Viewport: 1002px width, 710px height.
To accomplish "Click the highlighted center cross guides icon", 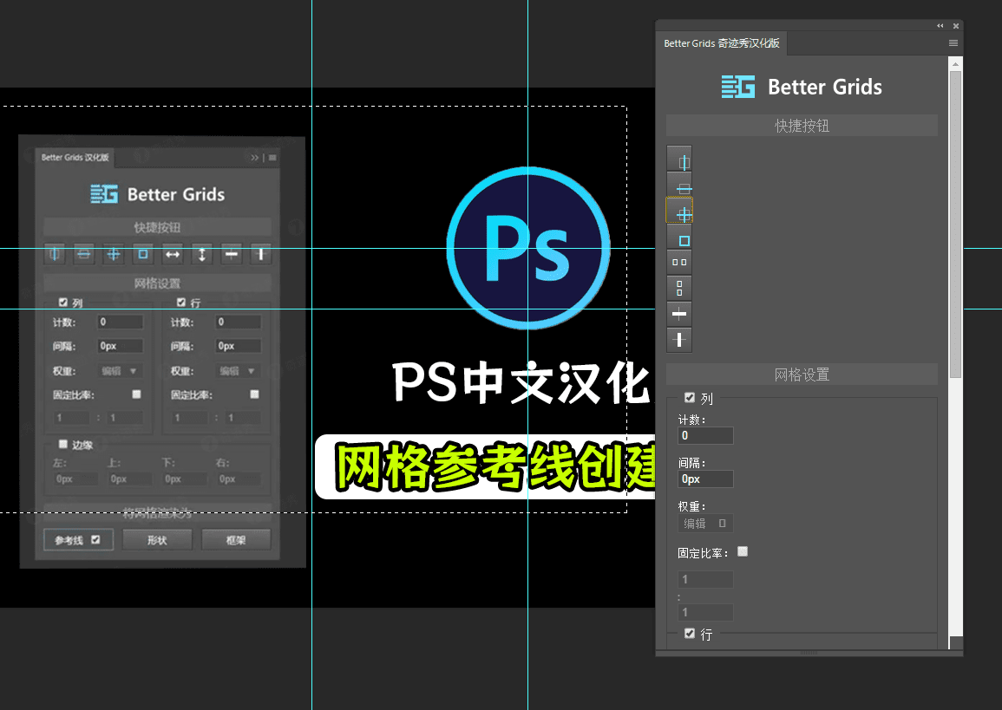I will click(x=679, y=210).
